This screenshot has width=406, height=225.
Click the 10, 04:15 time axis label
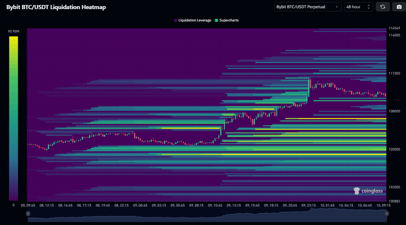point(346,205)
